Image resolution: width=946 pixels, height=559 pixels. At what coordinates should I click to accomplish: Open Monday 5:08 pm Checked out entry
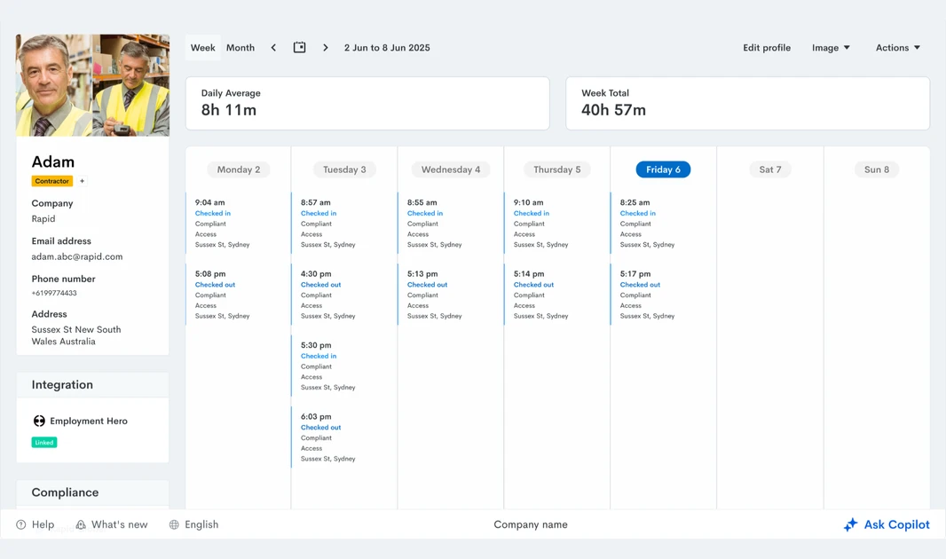pyautogui.click(x=238, y=295)
